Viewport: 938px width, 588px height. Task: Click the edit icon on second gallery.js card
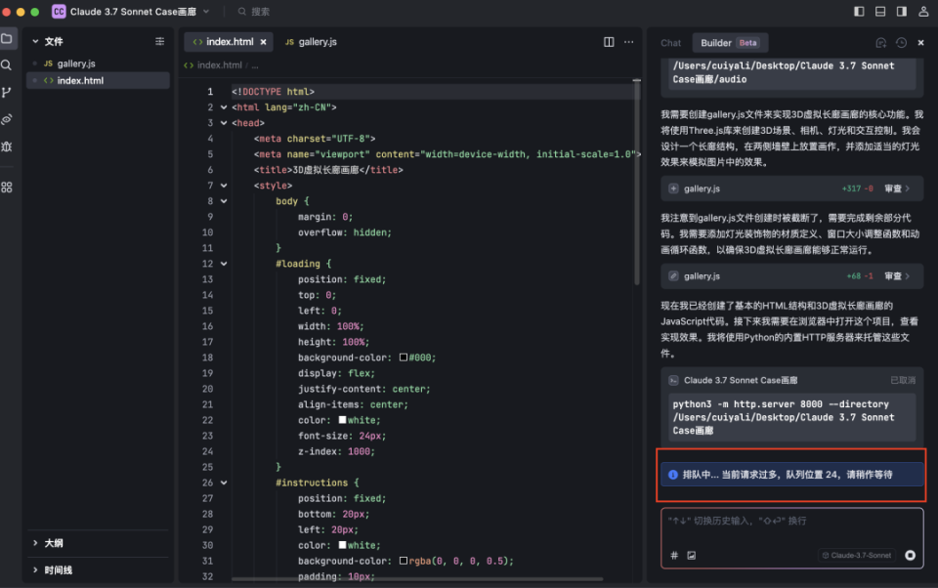pos(673,276)
